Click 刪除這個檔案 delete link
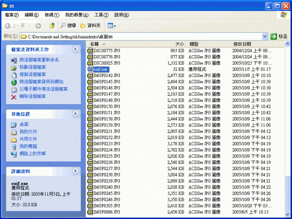The image size is (292, 219). pyautogui.click(x=32, y=96)
